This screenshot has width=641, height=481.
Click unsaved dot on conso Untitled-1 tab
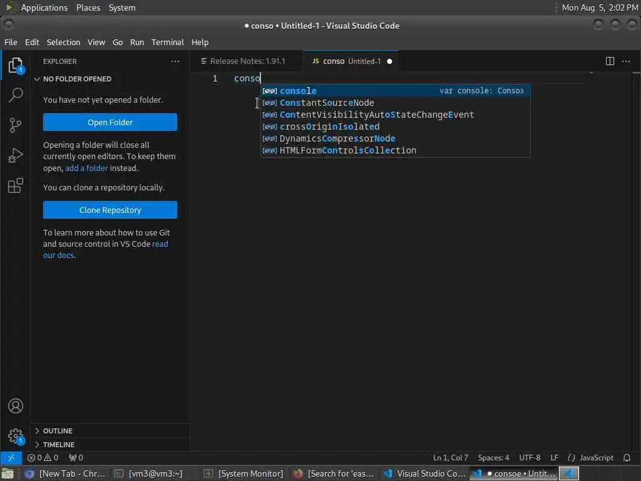[389, 61]
